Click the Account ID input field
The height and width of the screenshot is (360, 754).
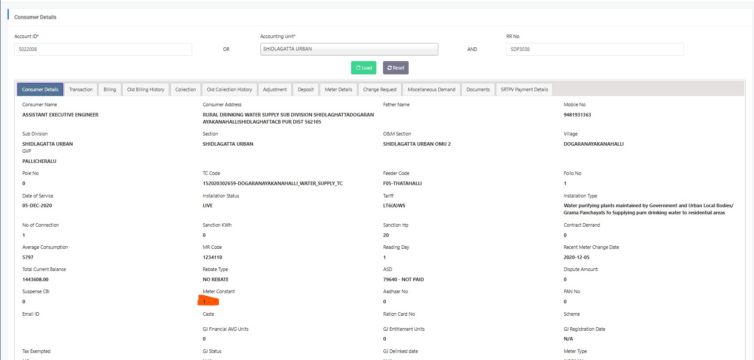tap(103, 49)
